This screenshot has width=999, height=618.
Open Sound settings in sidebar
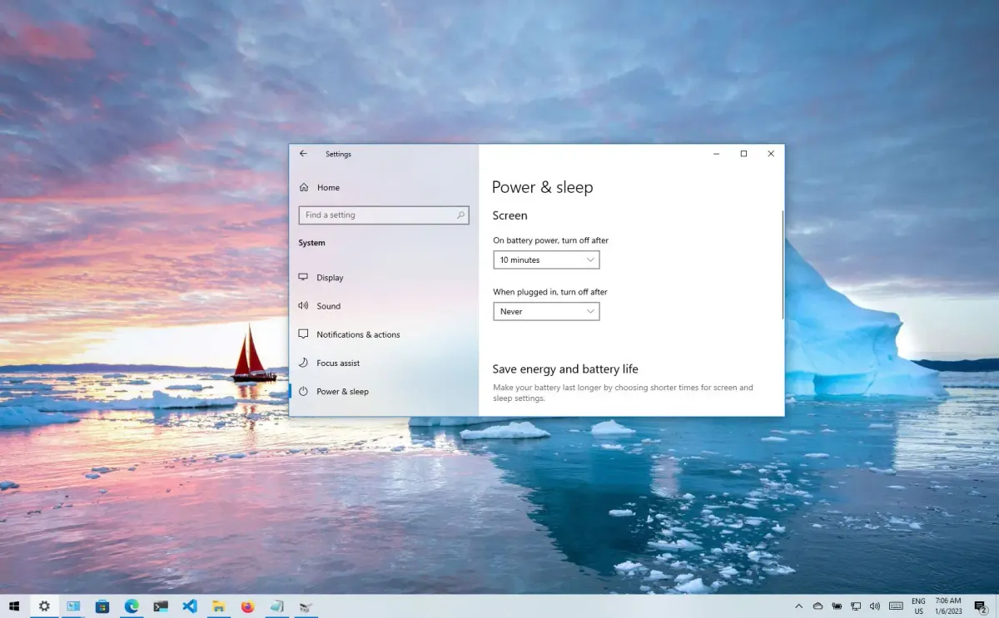pos(329,306)
